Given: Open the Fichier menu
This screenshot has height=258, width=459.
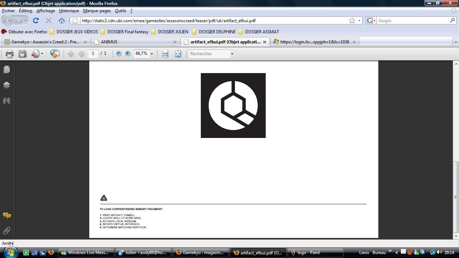Looking at the screenshot, I should [x=9, y=11].
